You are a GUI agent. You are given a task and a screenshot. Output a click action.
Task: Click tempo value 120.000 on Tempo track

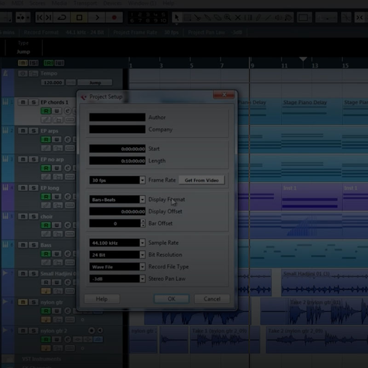pyautogui.click(x=52, y=83)
